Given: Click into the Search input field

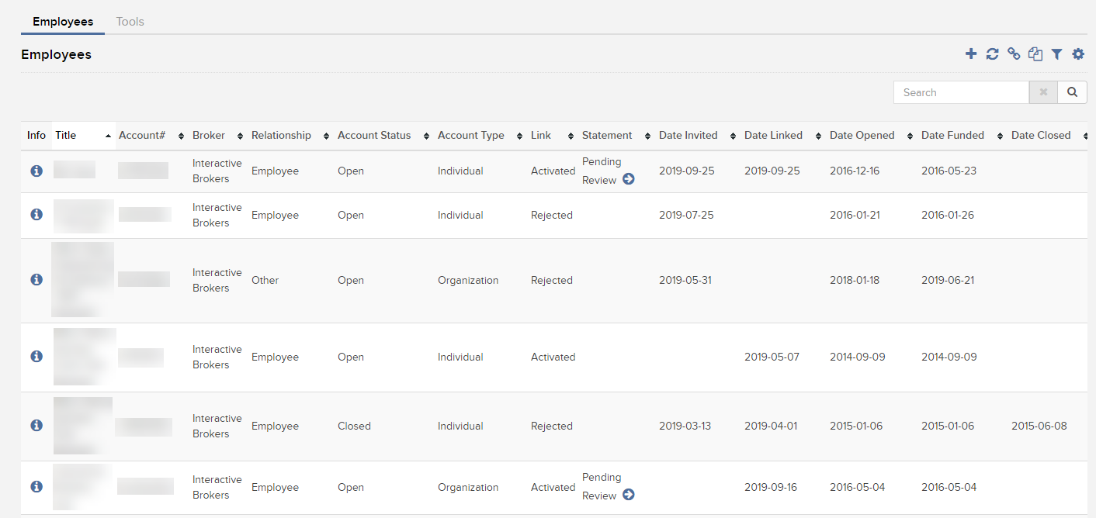Looking at the screenshot, I should tap(961, 92).
